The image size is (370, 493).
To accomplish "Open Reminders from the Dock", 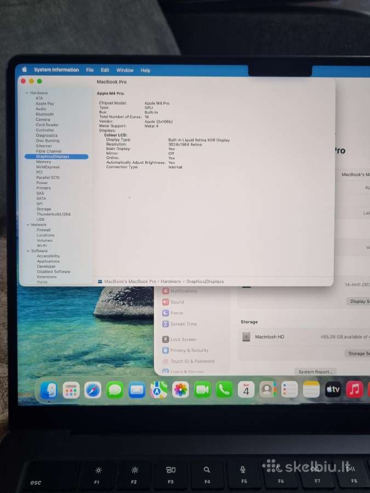I will pyautogui.click(x=289, y=389).
